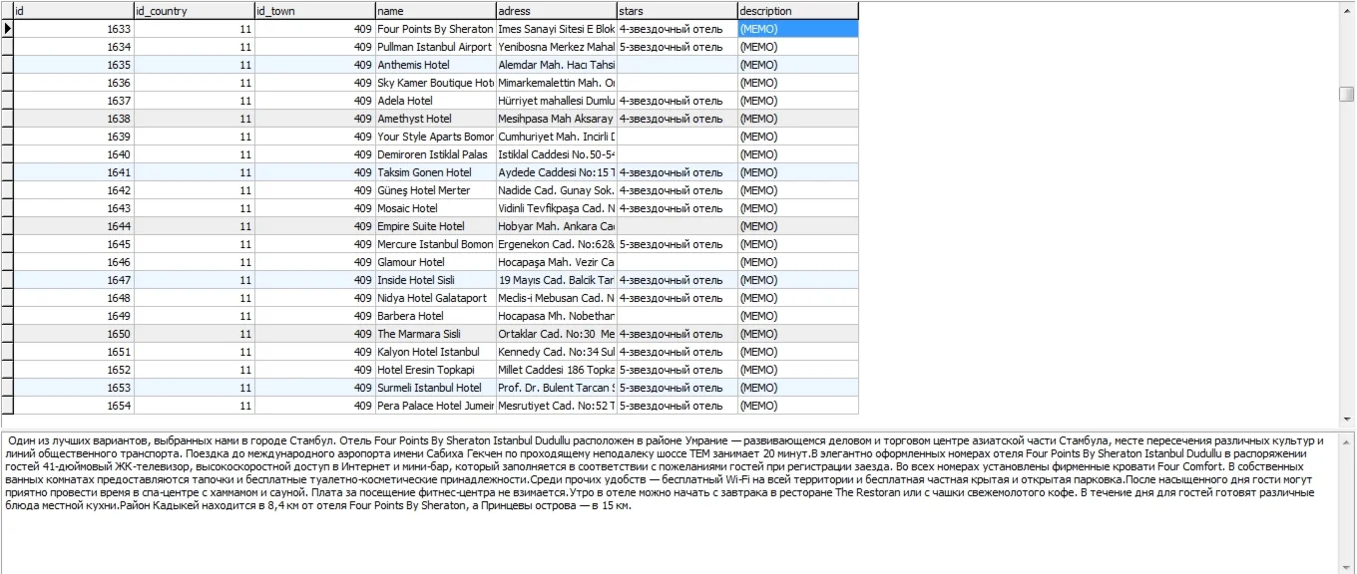
Task: Select id cell 1645
Action: pos(74,244)
